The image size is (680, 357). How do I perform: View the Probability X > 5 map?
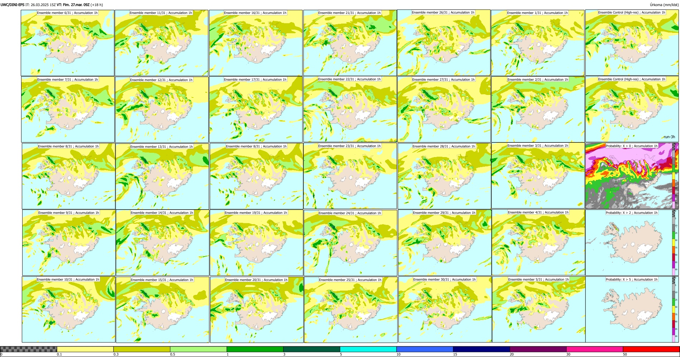coord(632,310)
